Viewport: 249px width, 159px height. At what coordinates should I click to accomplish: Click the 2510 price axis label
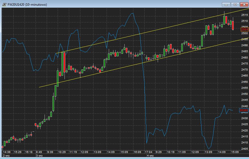(245, 21)
